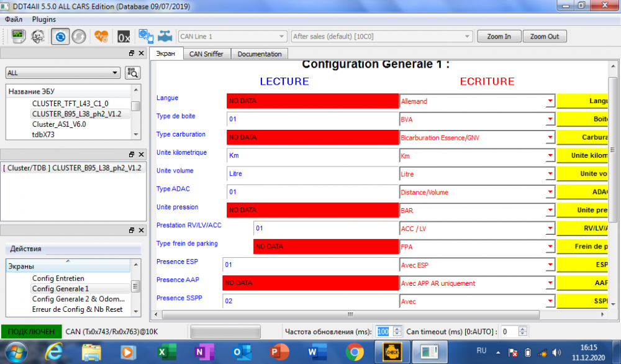Open the ALL ECU filter dropdown

point(63,73)
